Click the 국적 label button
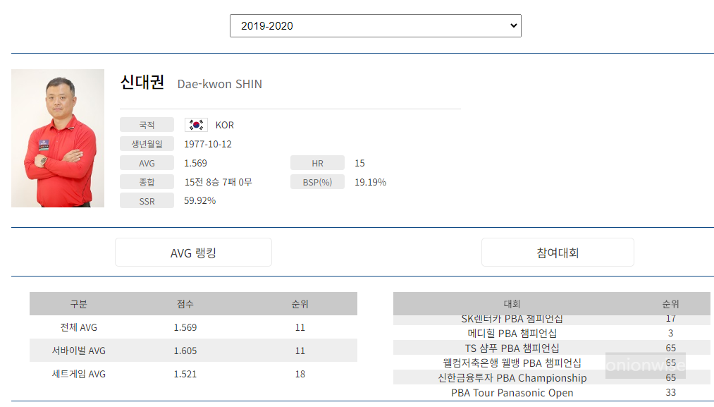Screen dimensions: 714x407 point(147,124)
